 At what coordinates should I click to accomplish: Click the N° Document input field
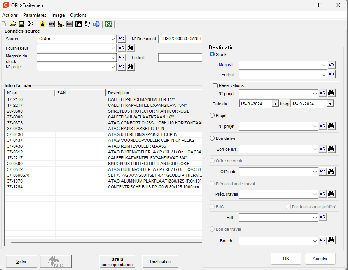click(180, 38)
